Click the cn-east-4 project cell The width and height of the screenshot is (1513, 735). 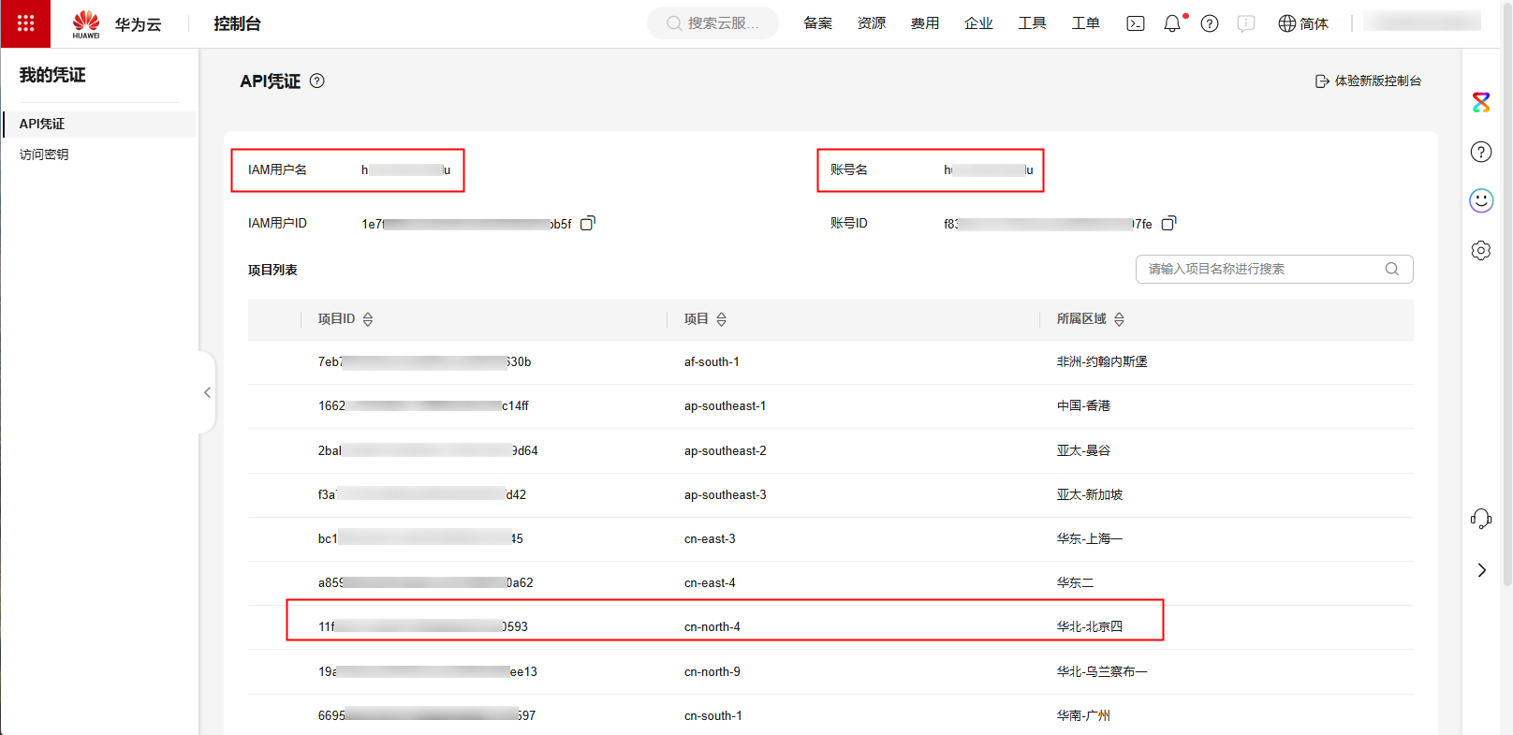pyautogui.click(x=710, y=583)
